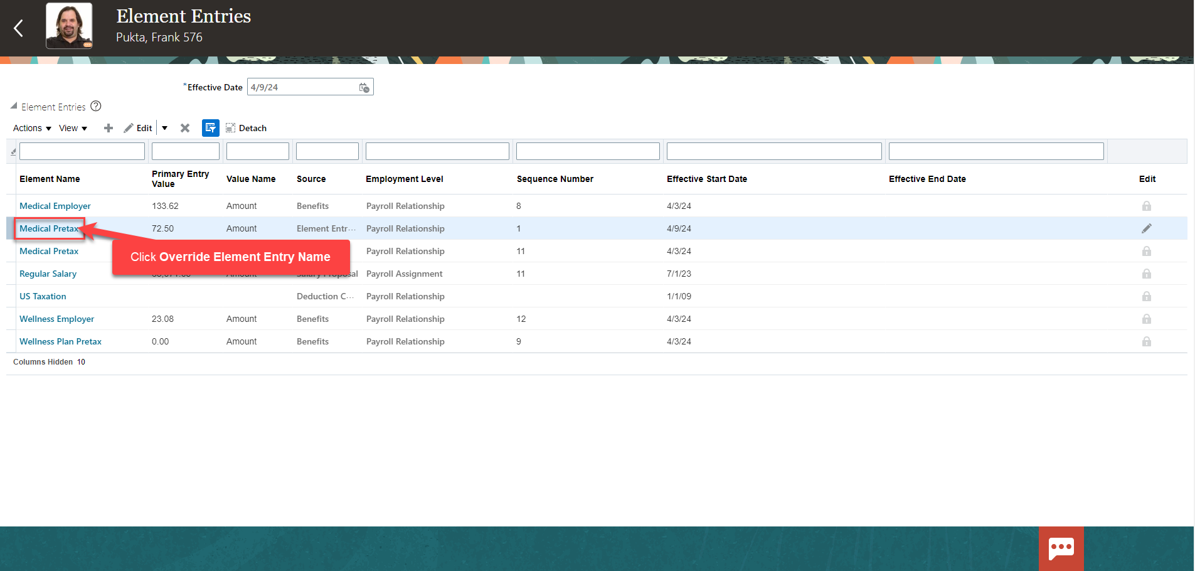Select the Payroll Assignment employment level cell

click(405, 274)
